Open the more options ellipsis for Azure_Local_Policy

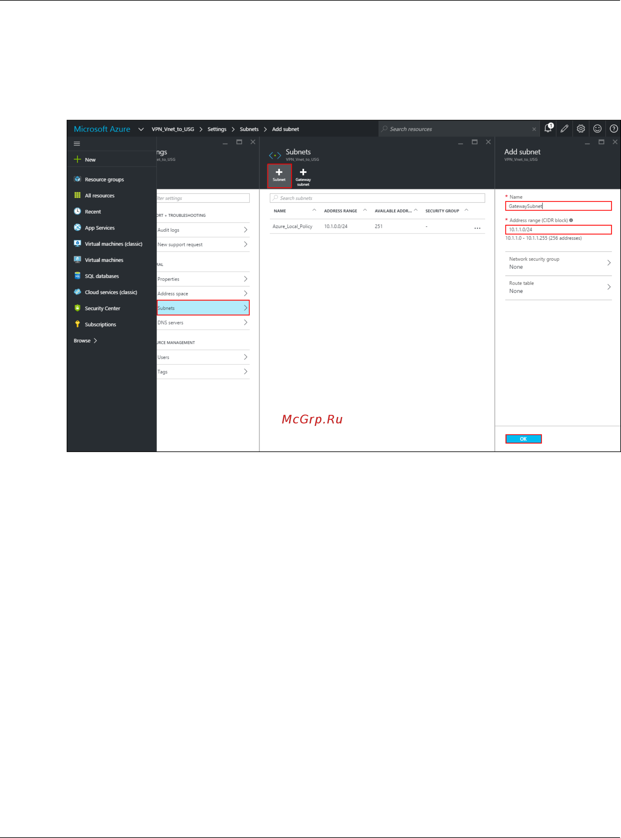[478, 228]
